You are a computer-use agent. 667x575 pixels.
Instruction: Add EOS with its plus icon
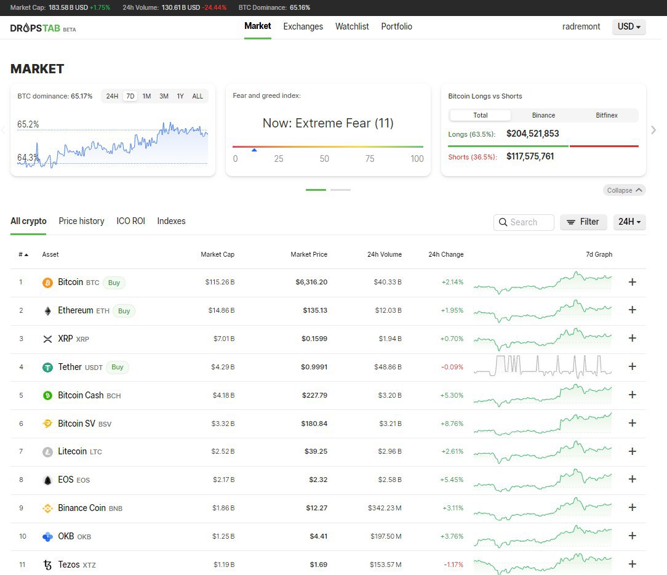click(633, 479)
